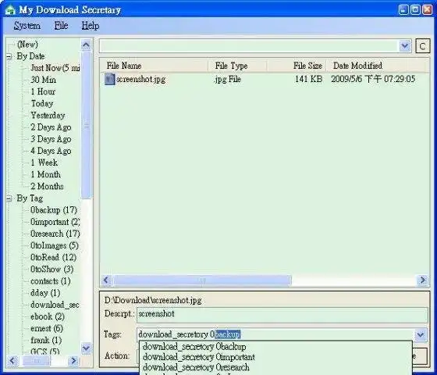Screen dimensions: 437x375
Task: Click the date modified cell 2009/5/6
Action: click(373, 79)
